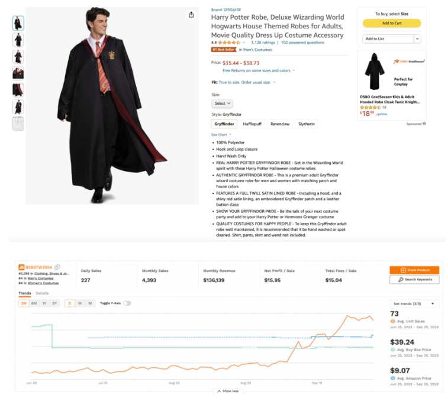This screenshot has width=448, height=401.
Task: Click the Avg. Amazon Price legend icon
Action: 393,378
